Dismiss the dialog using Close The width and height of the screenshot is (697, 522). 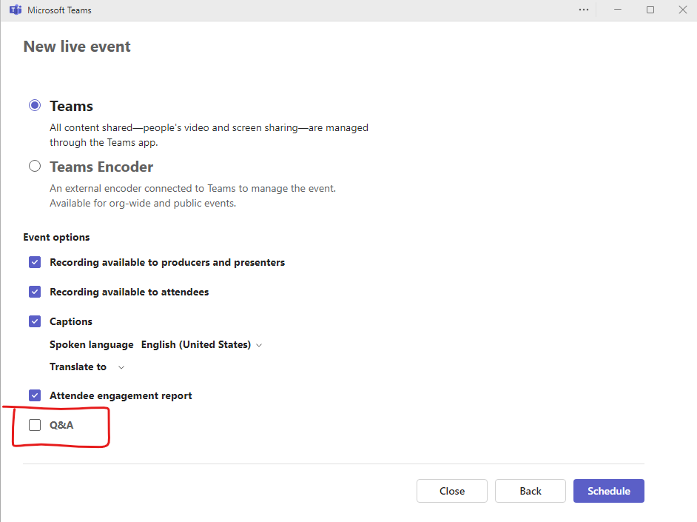(451, 490)
